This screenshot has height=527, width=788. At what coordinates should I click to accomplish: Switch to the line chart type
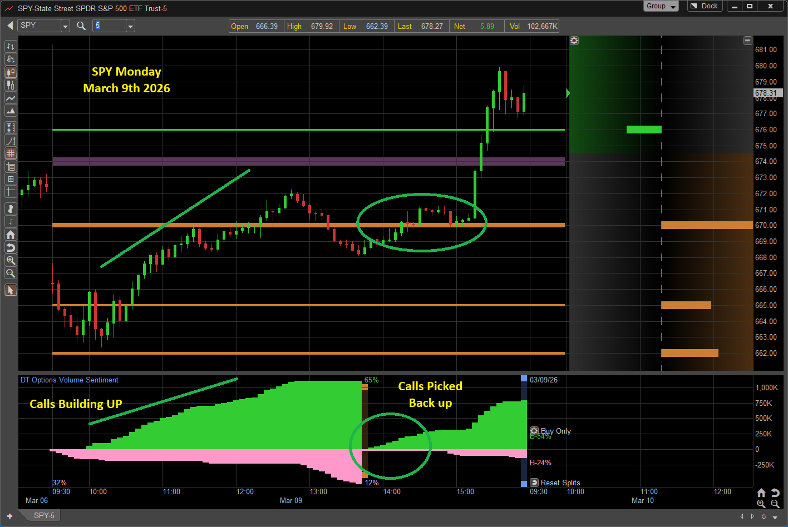tap(11, 98)
